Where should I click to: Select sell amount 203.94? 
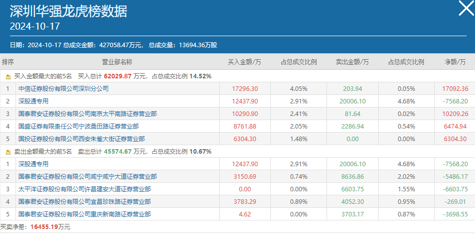point(353,89)
